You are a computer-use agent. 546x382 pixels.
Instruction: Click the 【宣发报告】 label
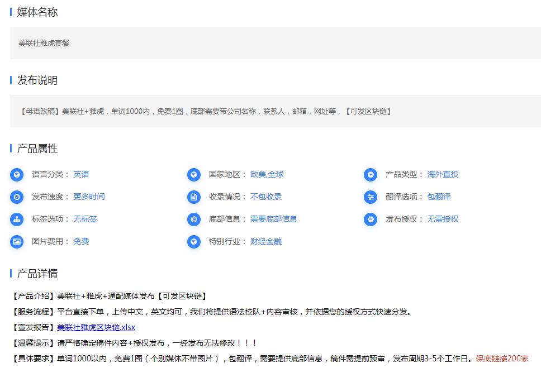click(x=34, y=327)
